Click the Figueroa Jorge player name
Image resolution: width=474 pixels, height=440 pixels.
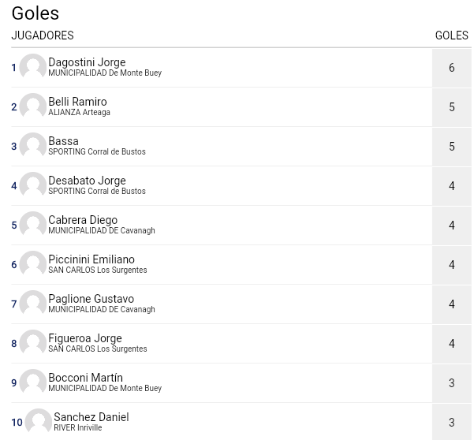pyautogui.click(x=85, y=338)
